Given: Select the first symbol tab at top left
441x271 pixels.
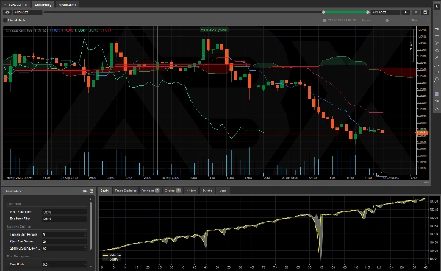Looking at the screenshot, I should tap(15, 4).
